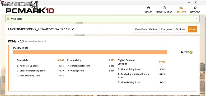
Task: Click the Productivity heading
Action: (x=74, y=60)
